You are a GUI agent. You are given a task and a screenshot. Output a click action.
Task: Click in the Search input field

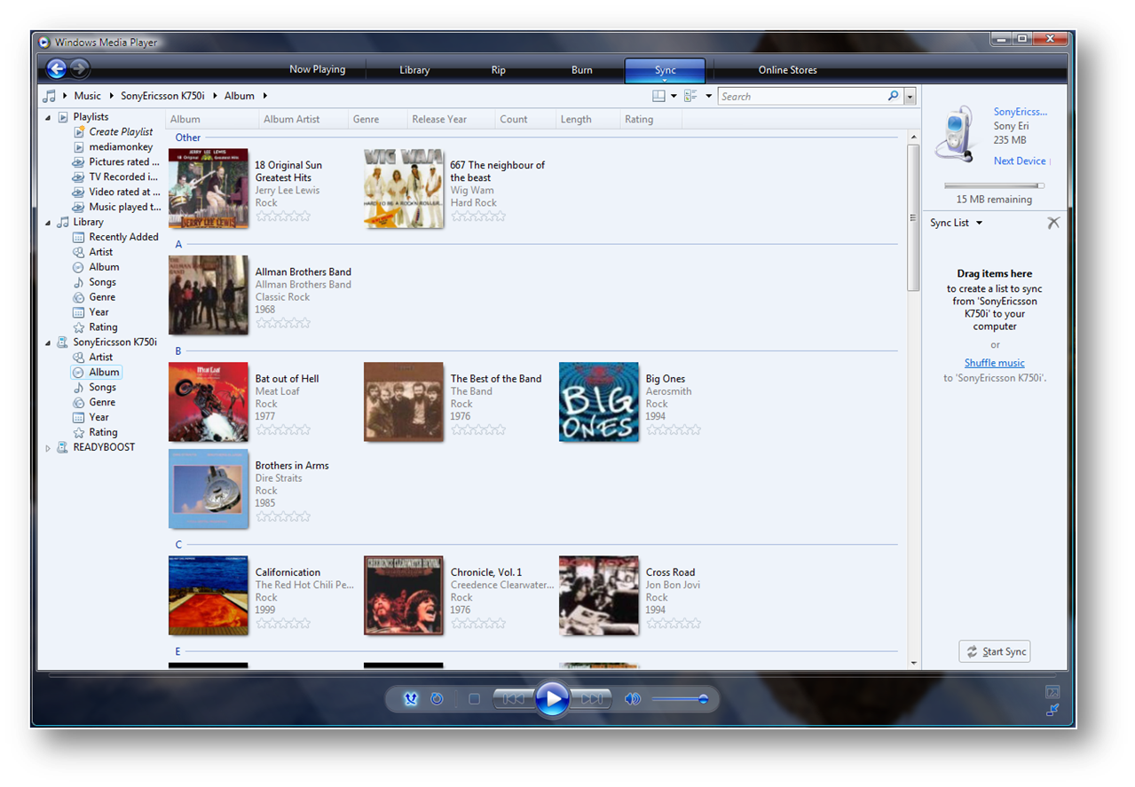coord(802,96)
